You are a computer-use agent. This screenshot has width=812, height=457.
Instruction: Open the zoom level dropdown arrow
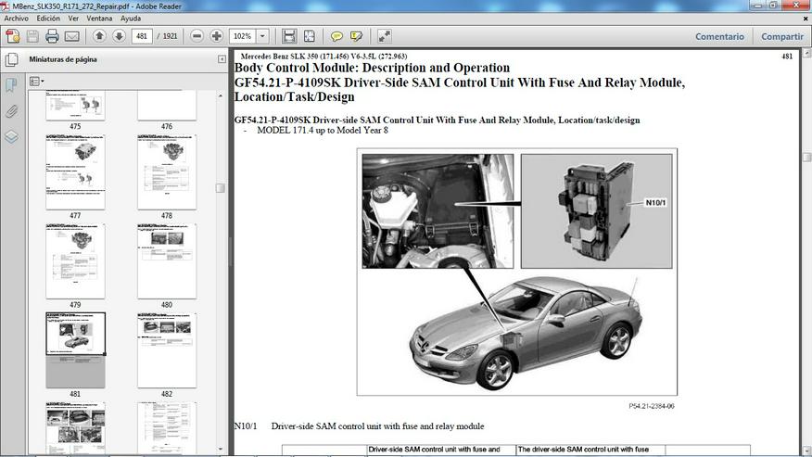click(x=262, y=36)
